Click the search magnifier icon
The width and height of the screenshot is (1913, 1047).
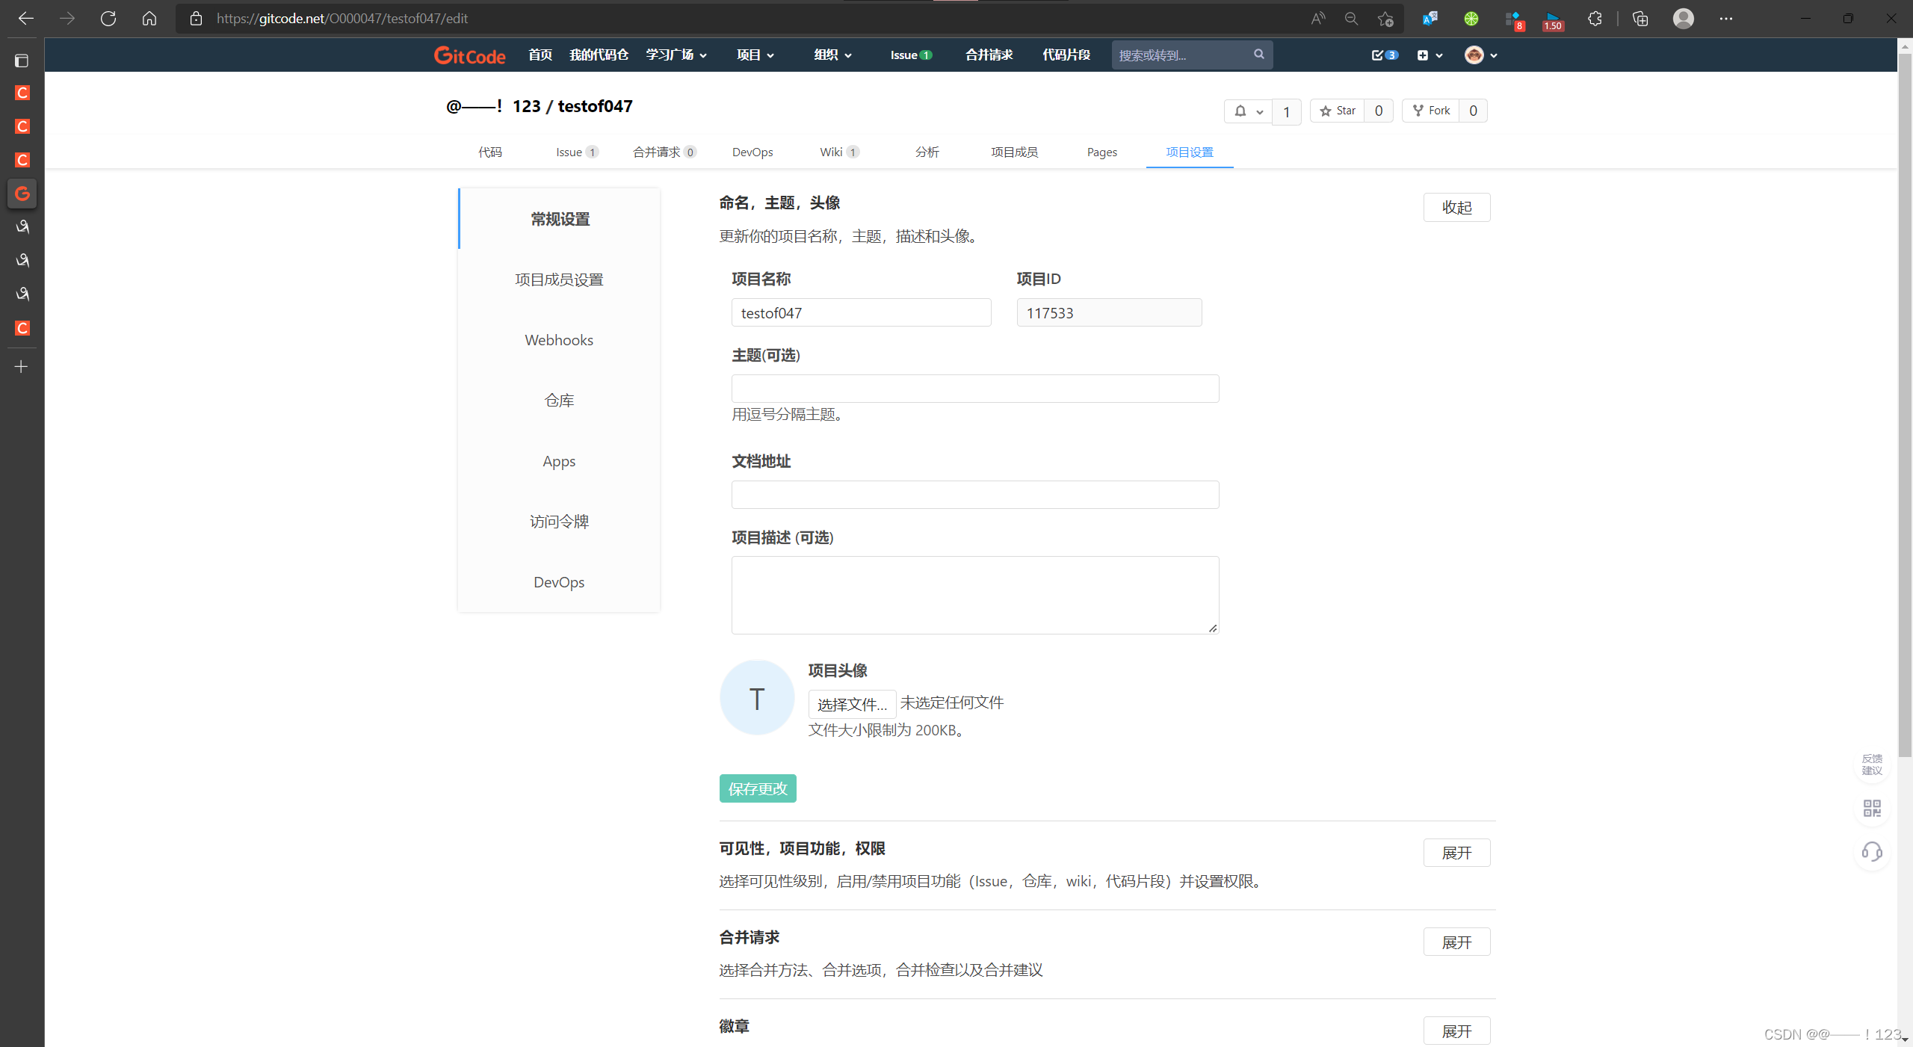pyautogui.click(x=1258, y=55)
